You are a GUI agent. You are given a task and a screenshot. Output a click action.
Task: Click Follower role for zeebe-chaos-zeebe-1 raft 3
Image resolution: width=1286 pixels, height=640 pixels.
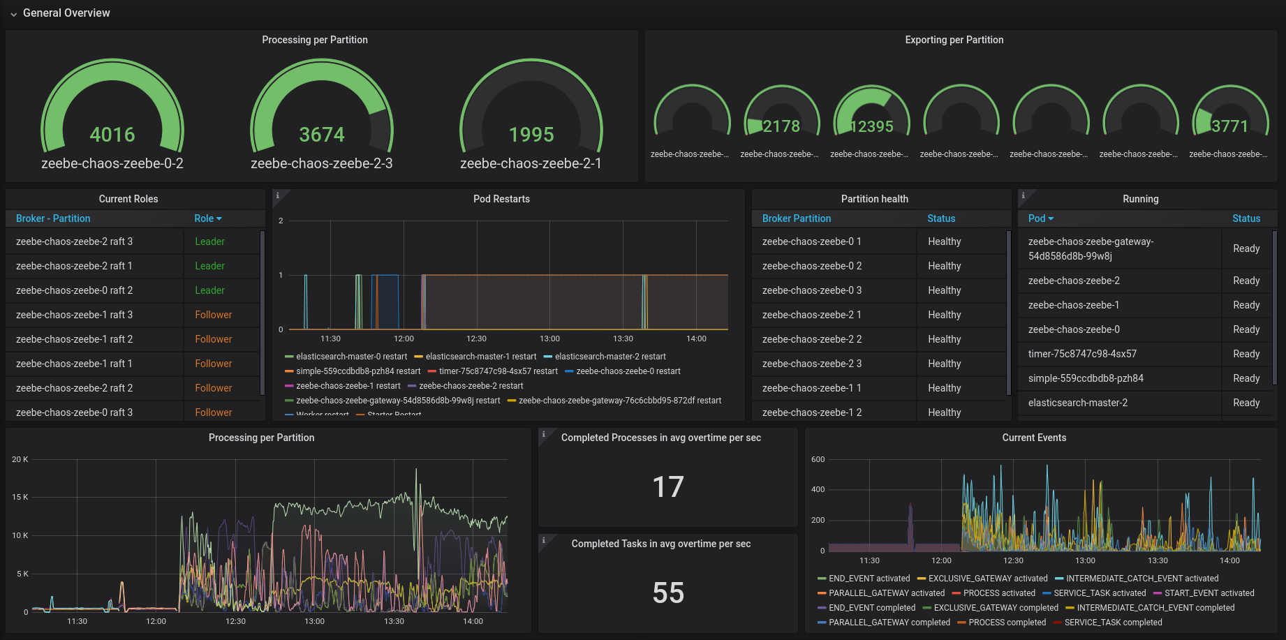coord(214,315)
